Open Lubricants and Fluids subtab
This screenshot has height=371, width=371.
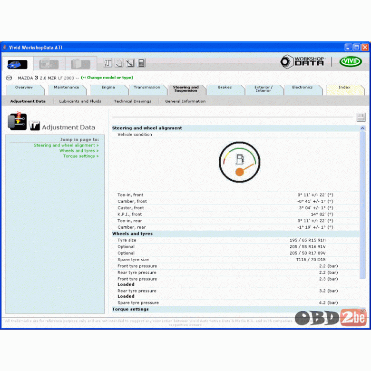click(80, 101)
